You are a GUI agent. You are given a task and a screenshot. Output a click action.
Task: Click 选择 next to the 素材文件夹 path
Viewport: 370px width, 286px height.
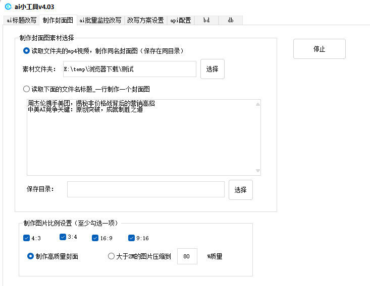click(x=213, y=69)
